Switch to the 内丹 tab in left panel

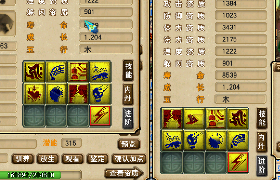tap(128, 94)
